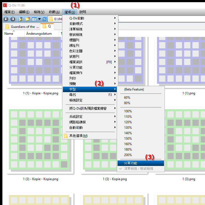205x205 pixels.
Task: Toggle the checked 清單檢視 / 樹狀檢視 option
Action: pos(141,169)
